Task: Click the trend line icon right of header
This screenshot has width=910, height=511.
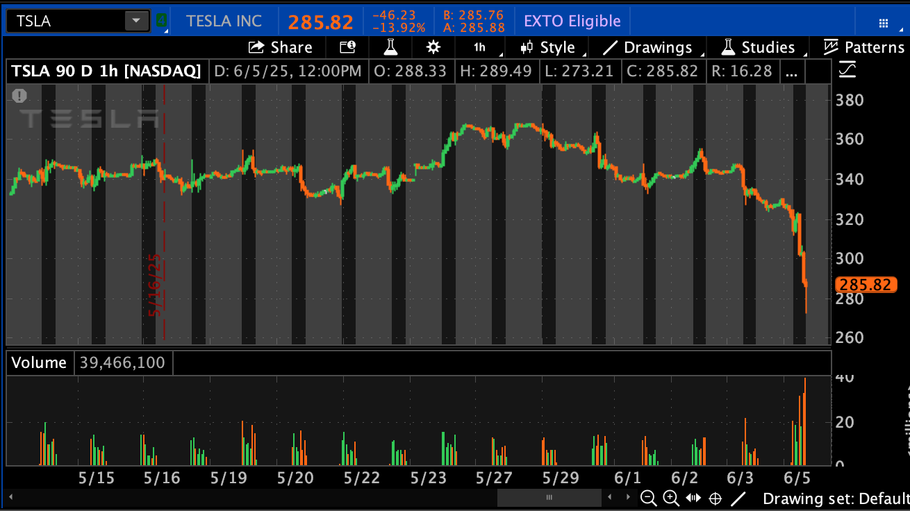Action: [847, 69]
